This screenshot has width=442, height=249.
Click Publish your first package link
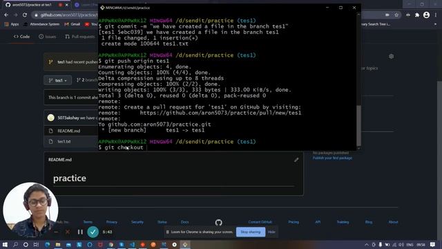tap(332, 158)
